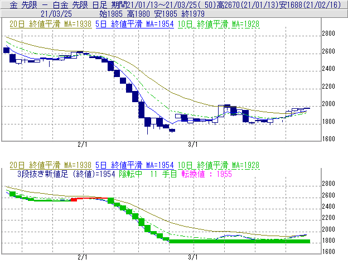This screenshot has height=264, width=348.
Task: Click the lower chart 10日 終値平滑 MA=1928 label
Action: [219, 165]
